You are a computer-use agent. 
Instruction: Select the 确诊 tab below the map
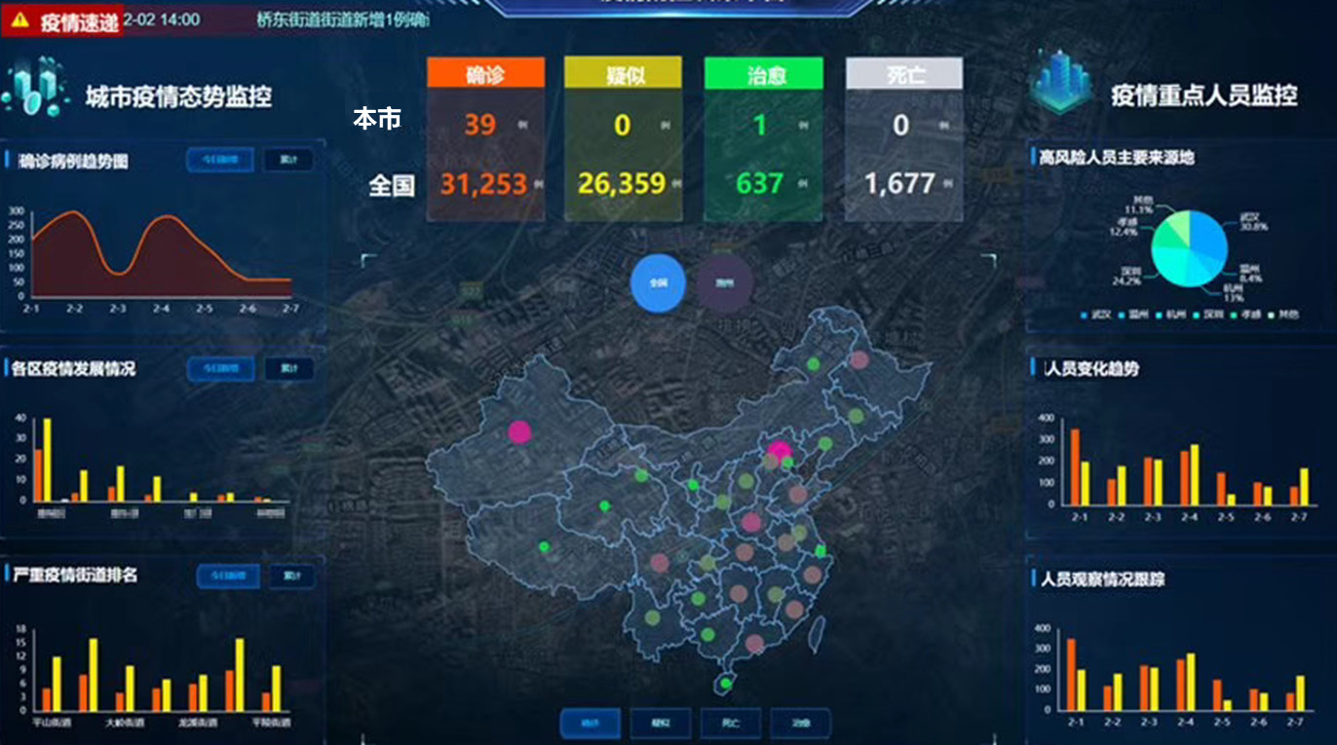coord(590,724)
